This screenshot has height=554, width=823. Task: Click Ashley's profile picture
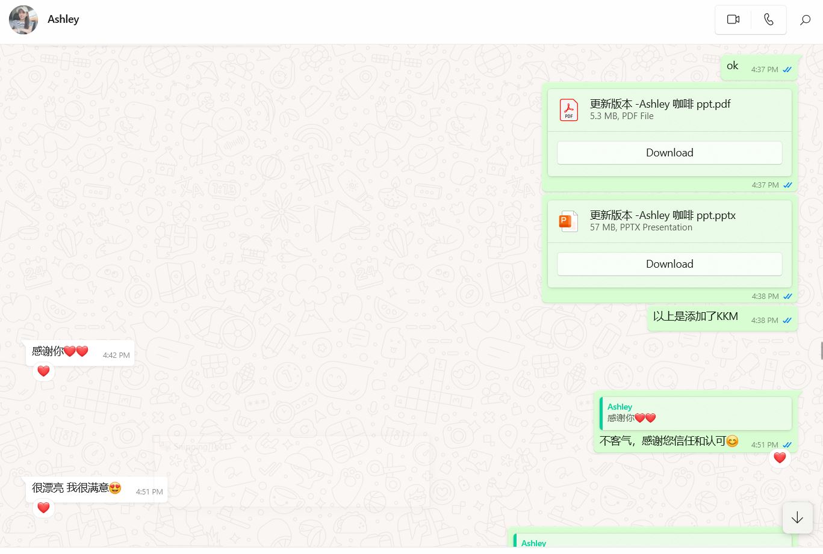pyautogui.click(x=23, y=20)
